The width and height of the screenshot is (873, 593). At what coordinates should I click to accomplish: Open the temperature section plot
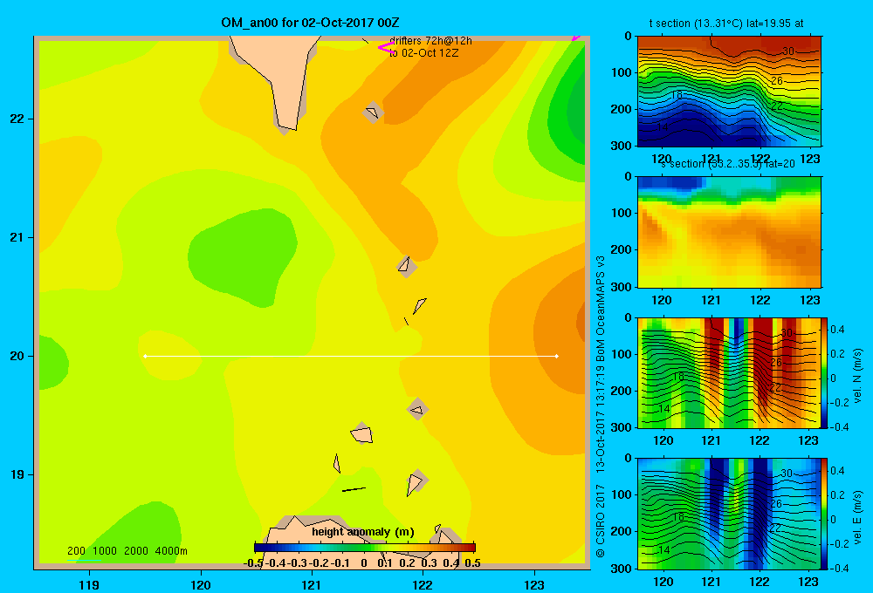[x=729, y=92]
